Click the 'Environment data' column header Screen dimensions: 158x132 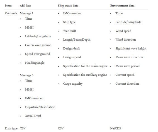122,6
